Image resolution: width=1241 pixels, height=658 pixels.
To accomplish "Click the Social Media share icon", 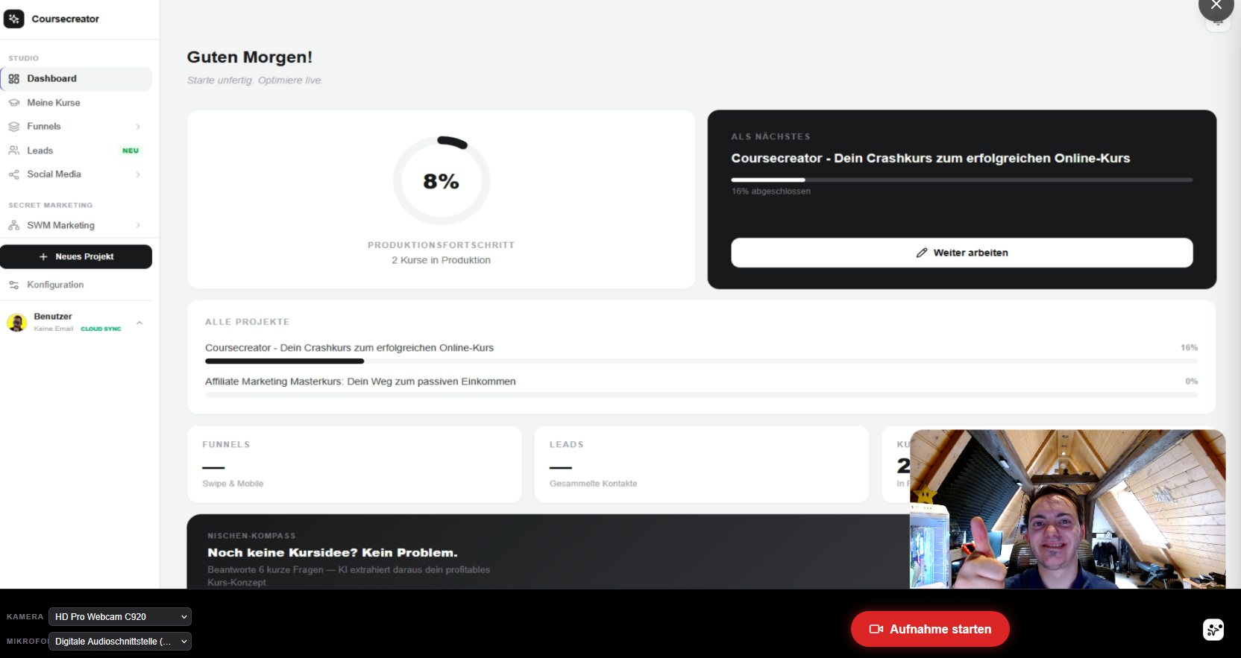I will pos(13,174).
